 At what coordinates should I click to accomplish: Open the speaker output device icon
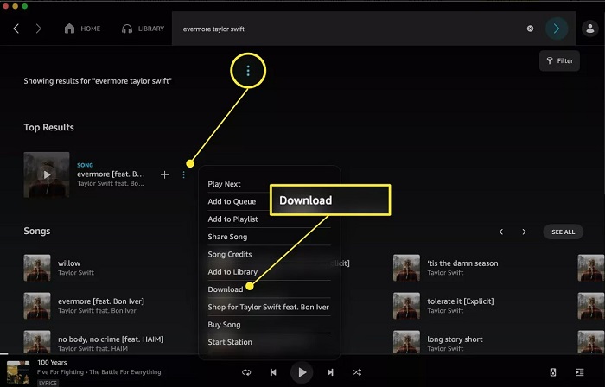point(553,372)
